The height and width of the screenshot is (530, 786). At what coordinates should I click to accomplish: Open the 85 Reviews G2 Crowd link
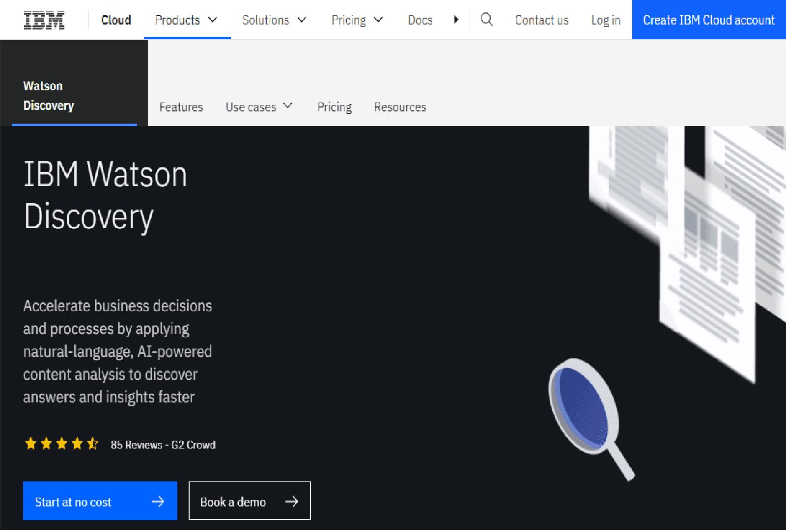(x=164, y=445)
